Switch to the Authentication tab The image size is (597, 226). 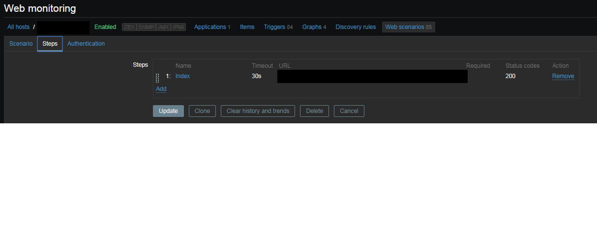click(86, 44)
